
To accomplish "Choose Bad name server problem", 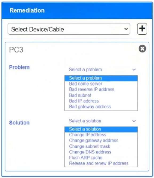I will pyautogui.click(x=101, y=84).
